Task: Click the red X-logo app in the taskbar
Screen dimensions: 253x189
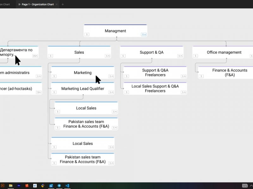Action: click(x=27, y=186)
